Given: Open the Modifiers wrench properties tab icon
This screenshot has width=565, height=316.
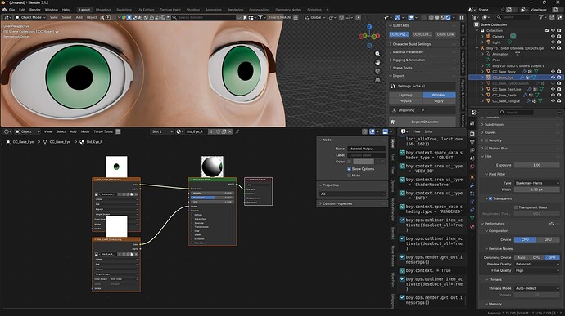Looking at the screenshot, I should pyautogui.click(x=472, y=185).
